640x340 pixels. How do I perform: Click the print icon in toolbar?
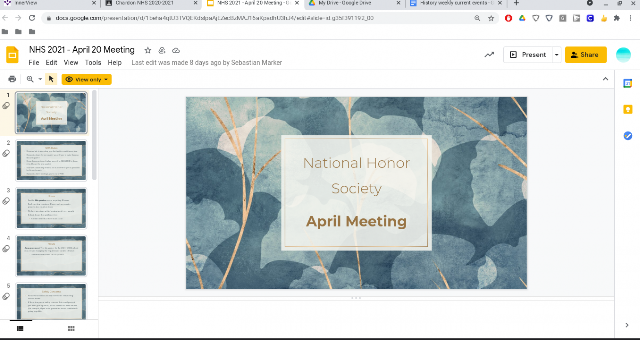coord(12,79)
